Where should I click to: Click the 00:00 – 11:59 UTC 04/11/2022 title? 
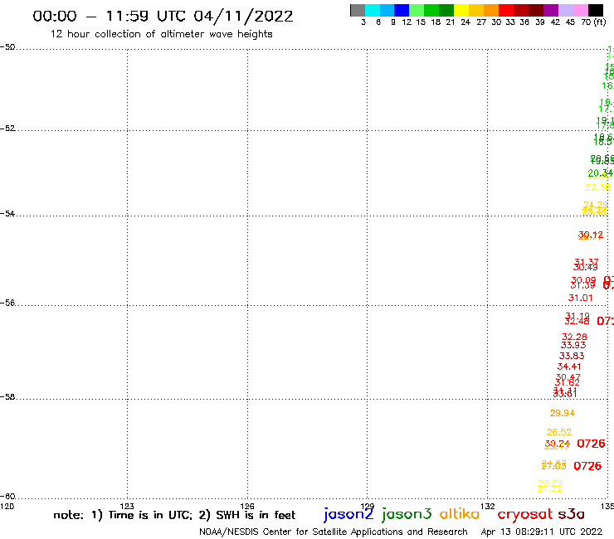pyautogui.click(x=163, y=16)
